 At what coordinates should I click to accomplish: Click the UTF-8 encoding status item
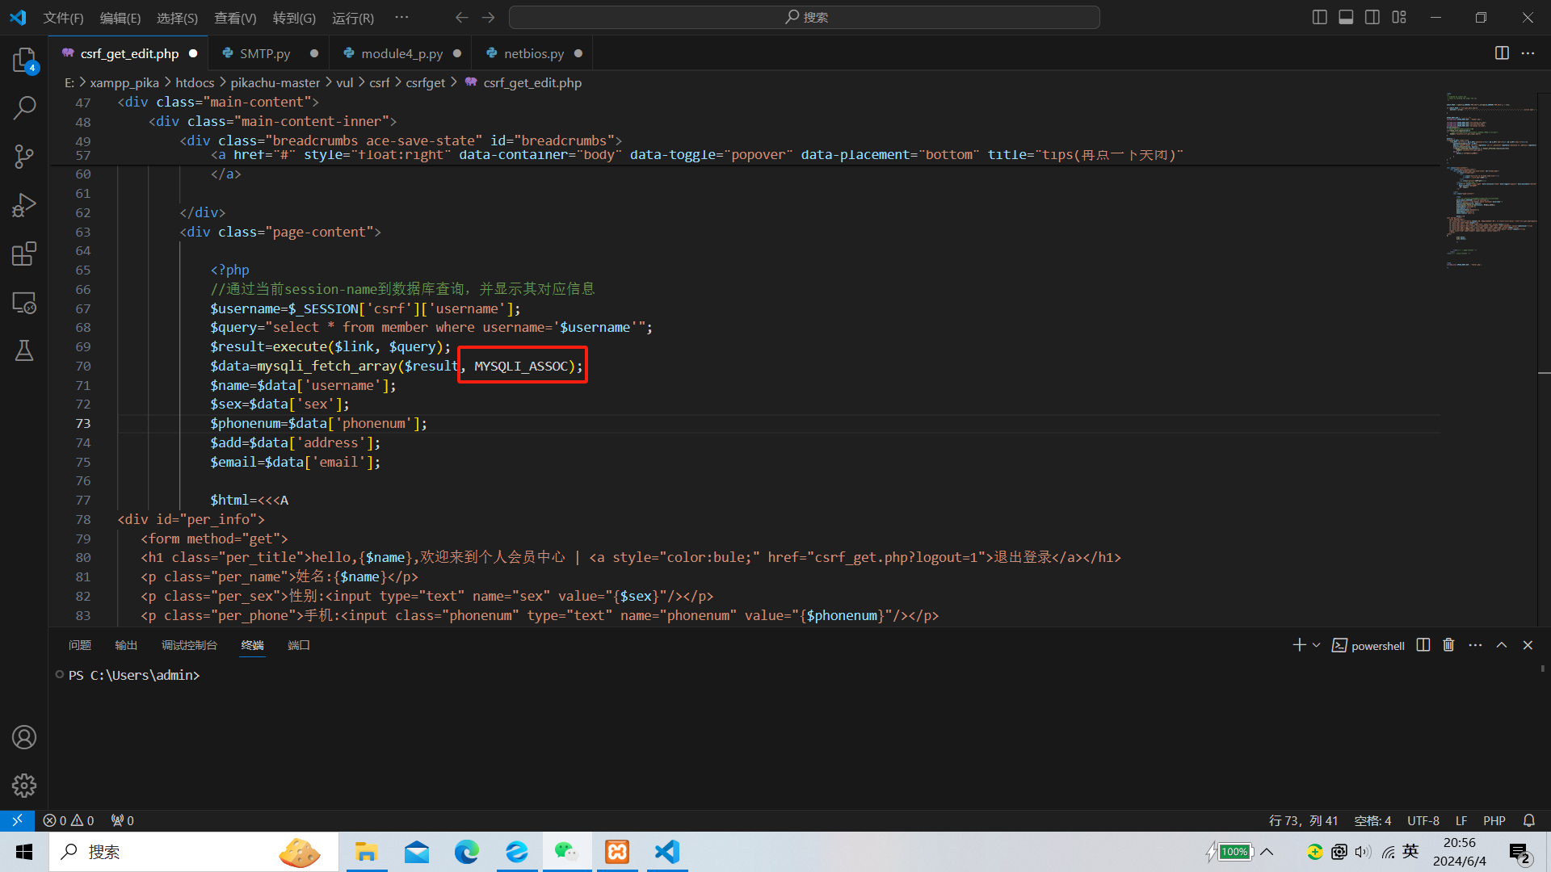[x=1423, y=820]
